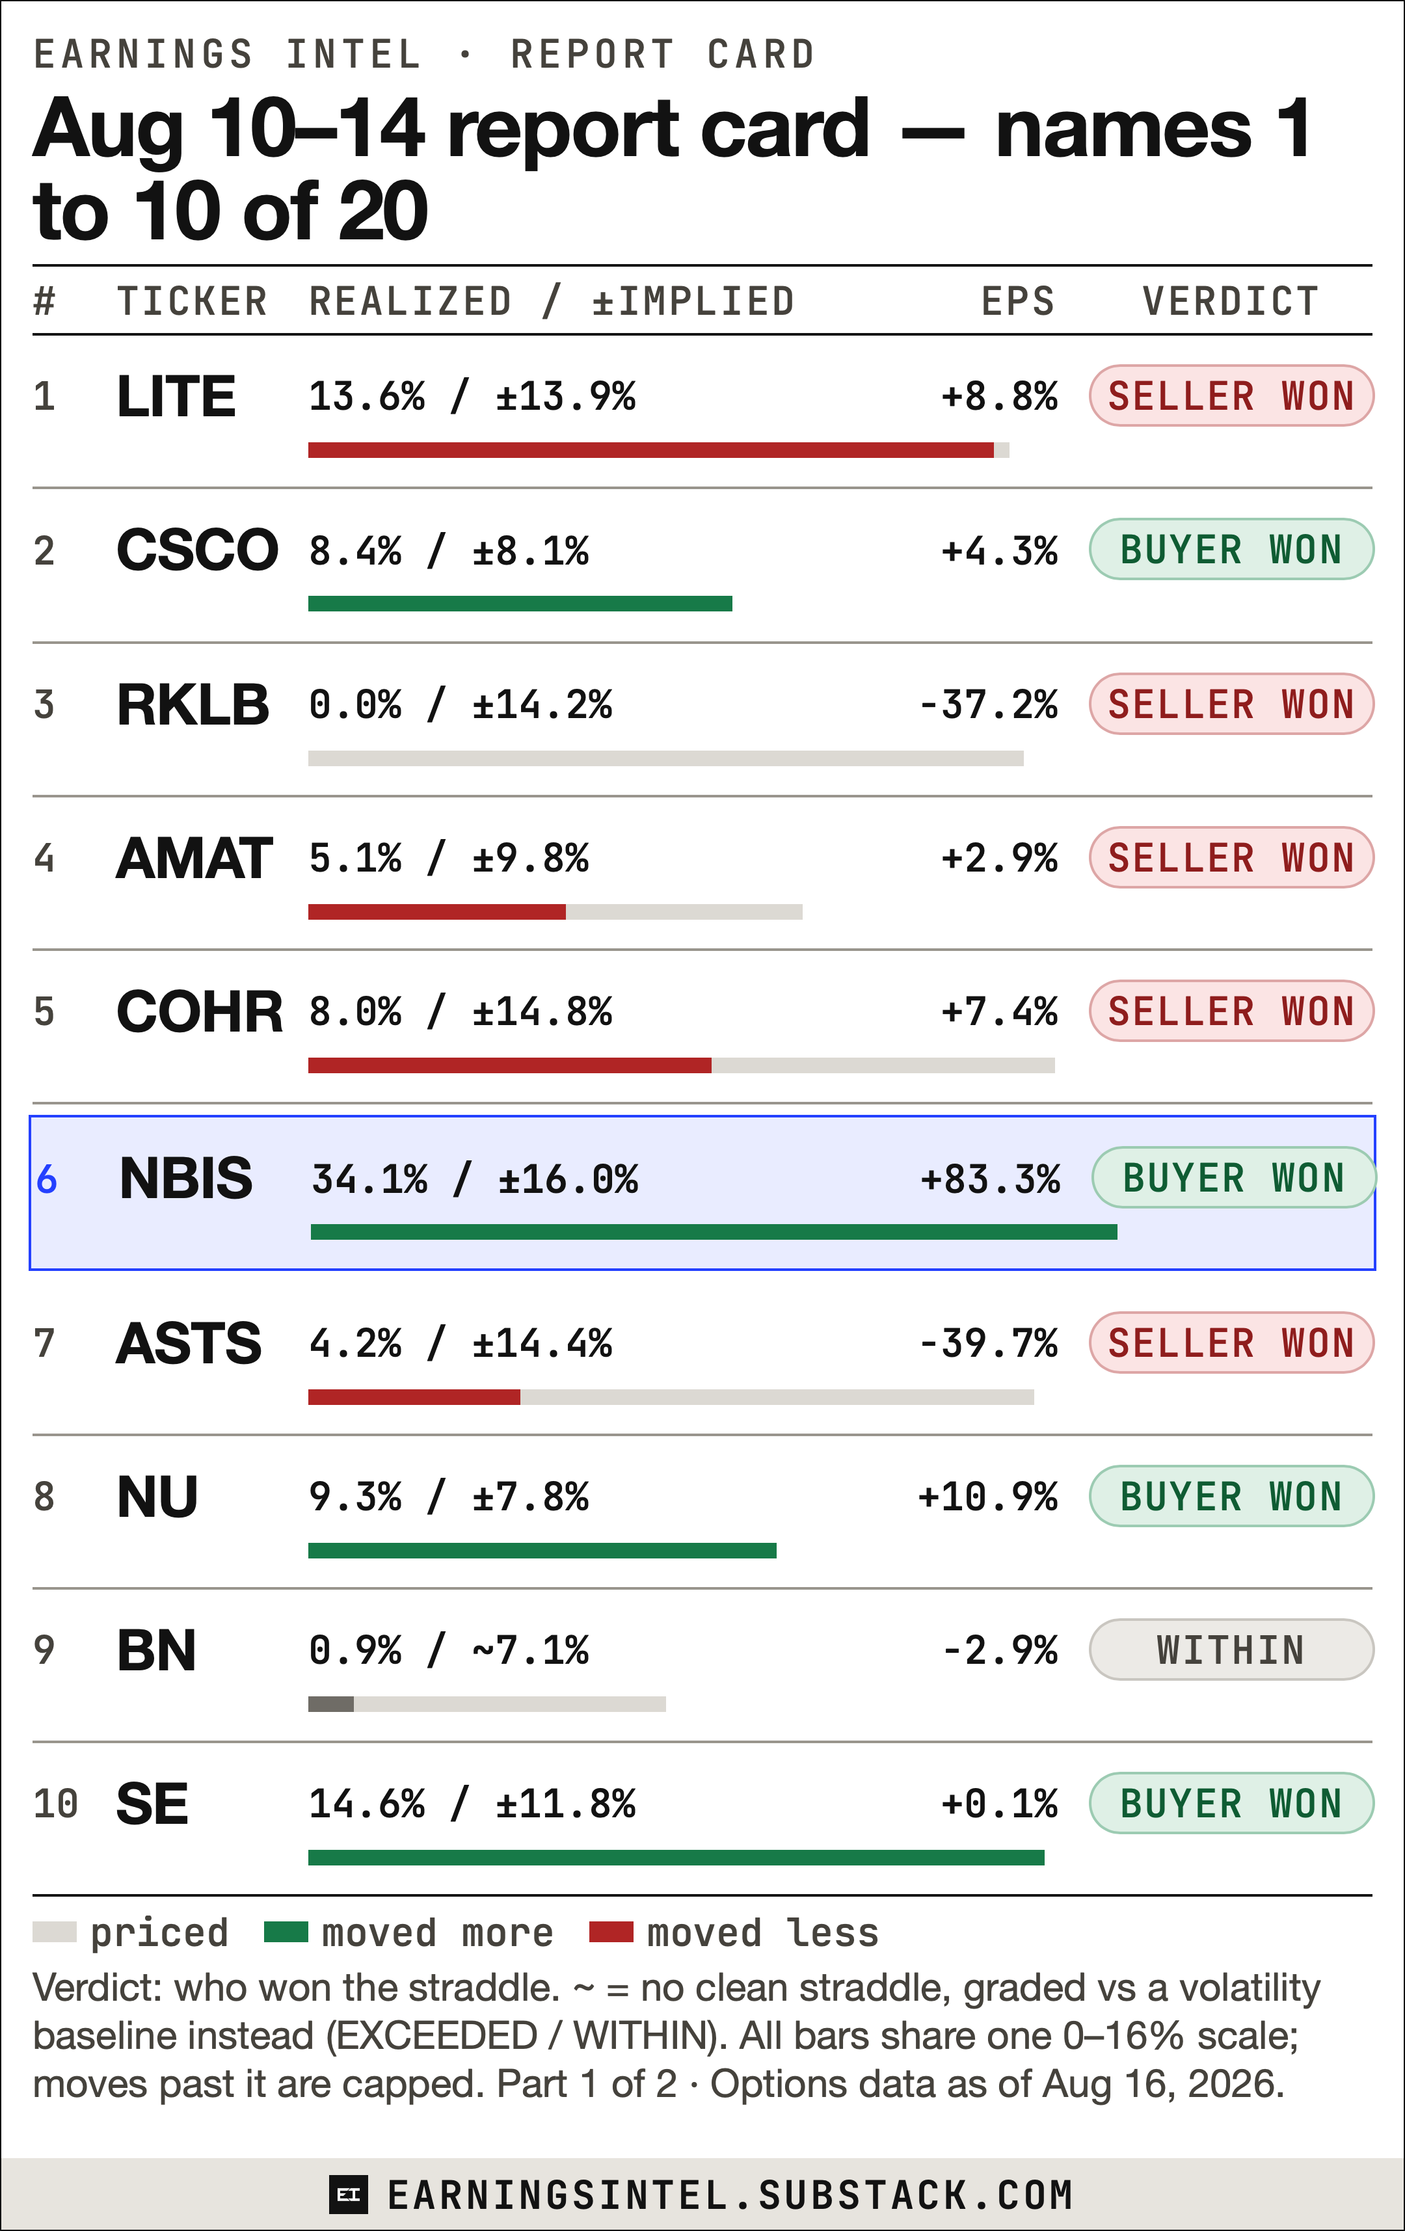Image resolution: width=1405 pixels, height=2231 pixels.
Task: Click the TICKER column header
Action: pos(193,301)
